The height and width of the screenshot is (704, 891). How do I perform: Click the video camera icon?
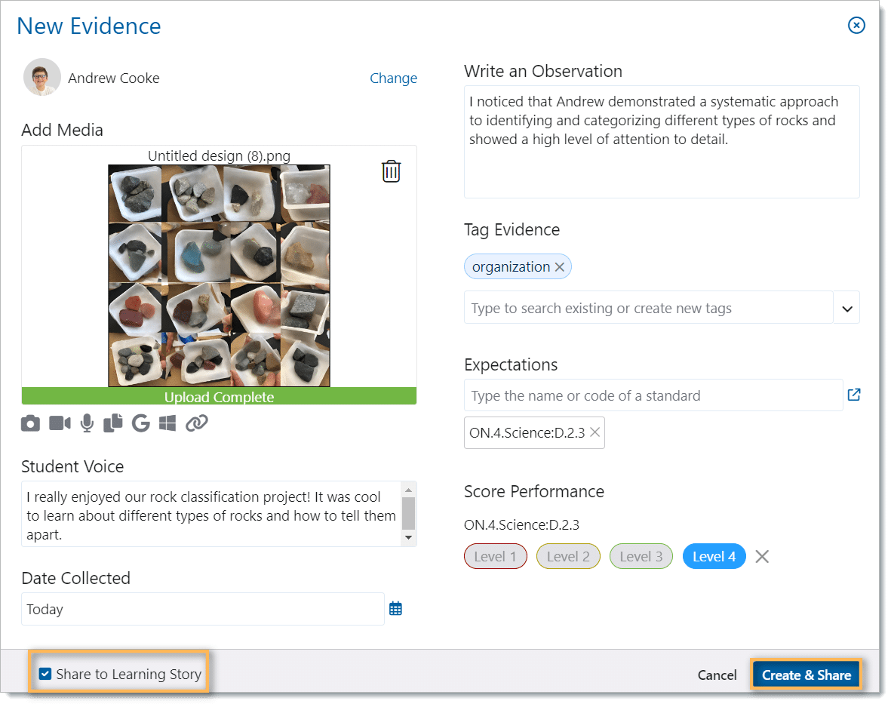[x=60, y=424]
